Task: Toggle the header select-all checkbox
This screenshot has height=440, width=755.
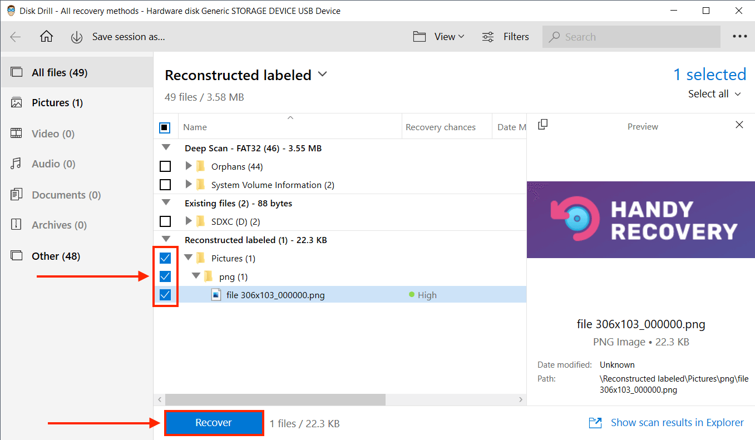Action: click(x=165, y=127)
